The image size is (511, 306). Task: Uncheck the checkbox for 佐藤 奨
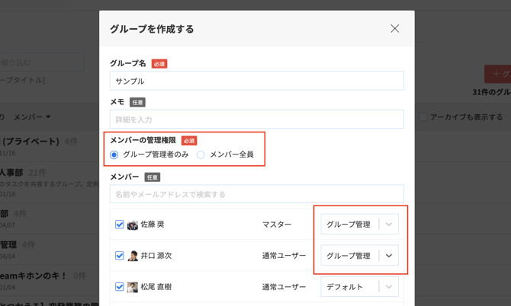click(119, 225)
